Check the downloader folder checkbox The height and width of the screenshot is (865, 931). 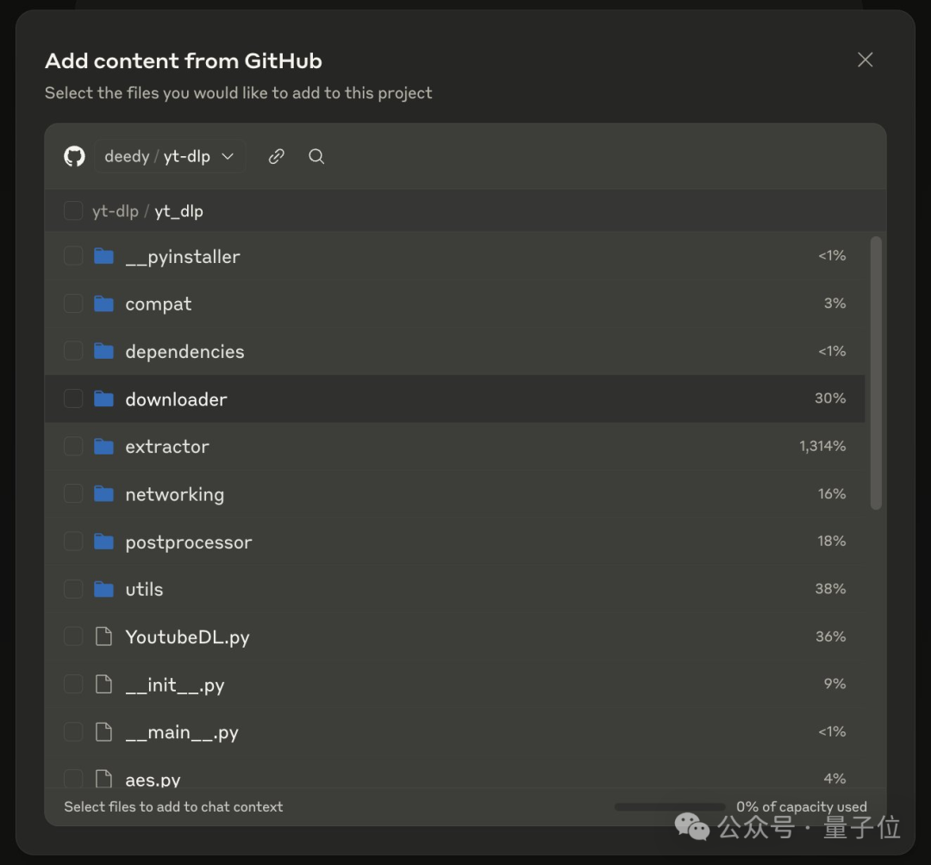73,398
